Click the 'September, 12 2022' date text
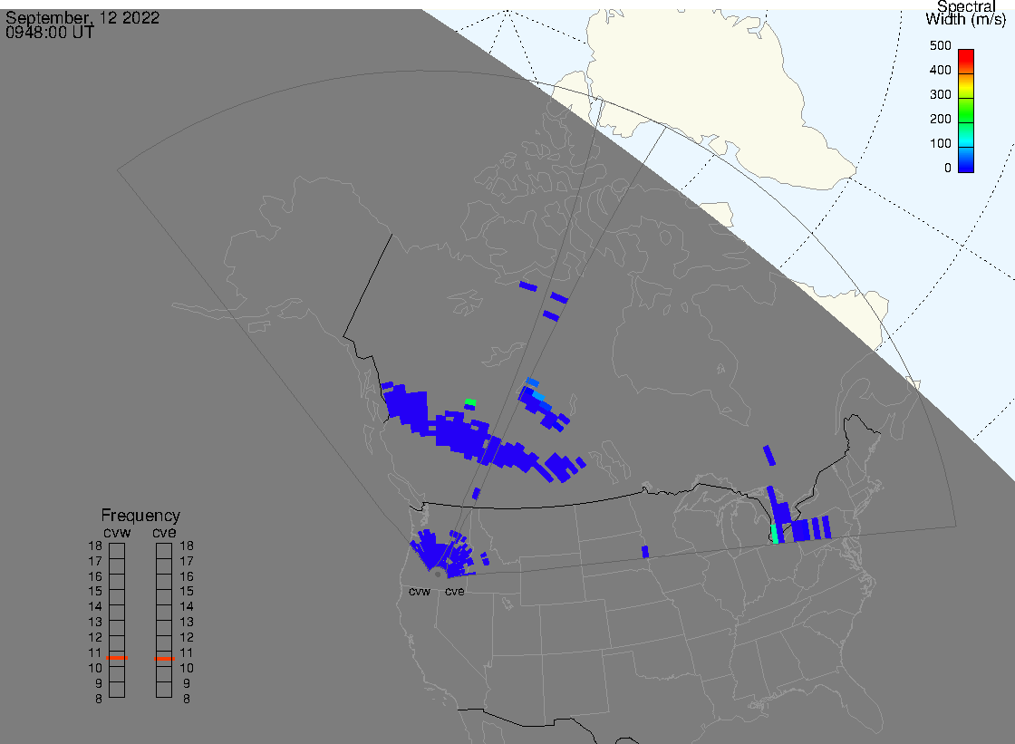 (x=82, y=17)
